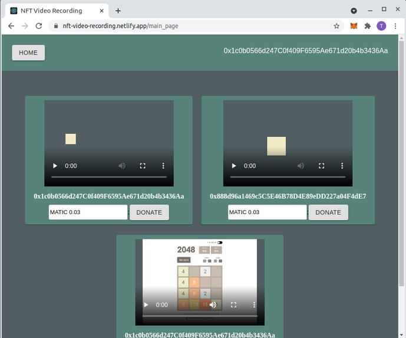Close the NFT Video Recording tab

click(102, 11)
